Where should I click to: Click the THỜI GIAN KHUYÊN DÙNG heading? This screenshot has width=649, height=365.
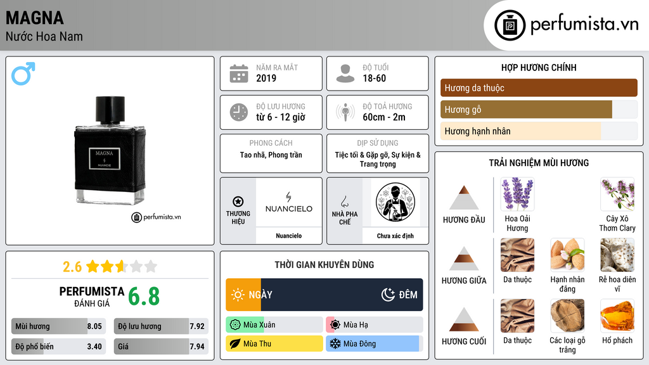(x=324, y=265)
